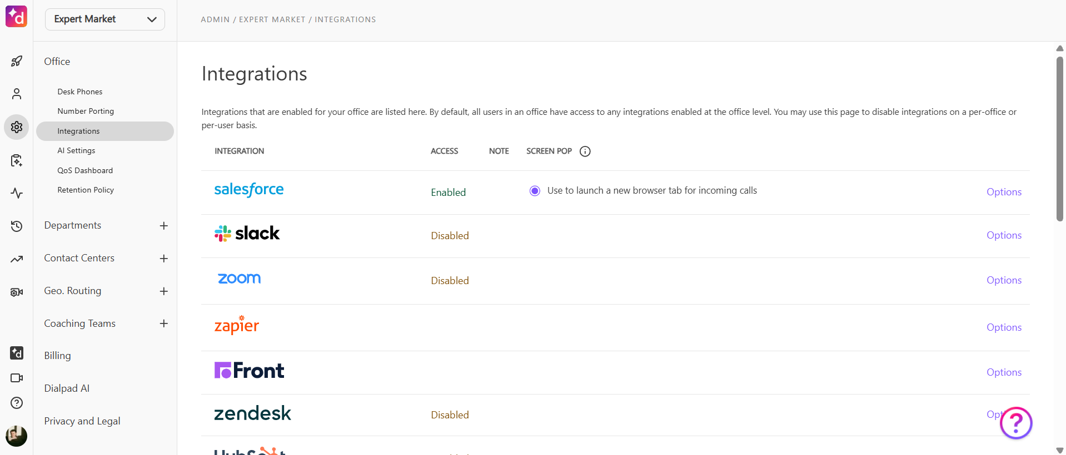Screen dimensions: 1066x455
Task: Open the floating purple help bubble
Action: (1016, 423)
